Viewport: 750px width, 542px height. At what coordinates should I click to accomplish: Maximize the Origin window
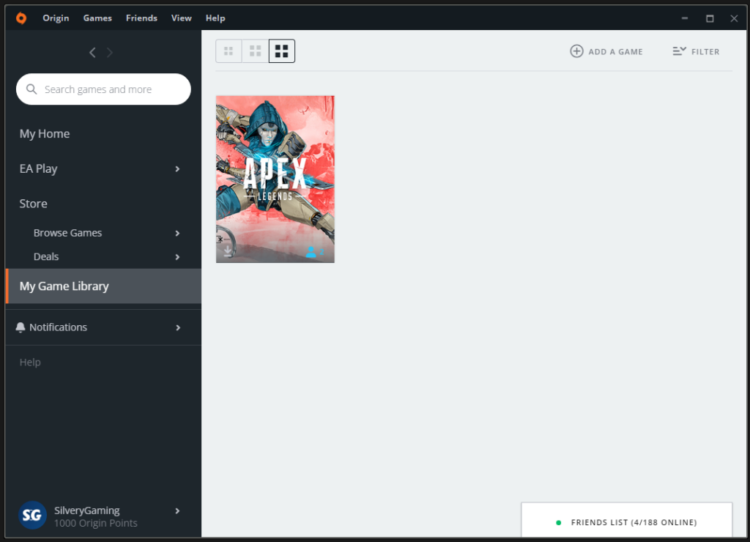click(710, 18)
